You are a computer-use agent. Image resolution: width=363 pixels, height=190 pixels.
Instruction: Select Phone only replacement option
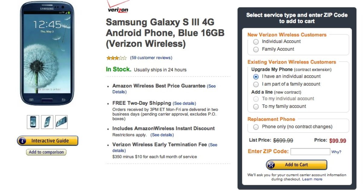click(256, 127)
